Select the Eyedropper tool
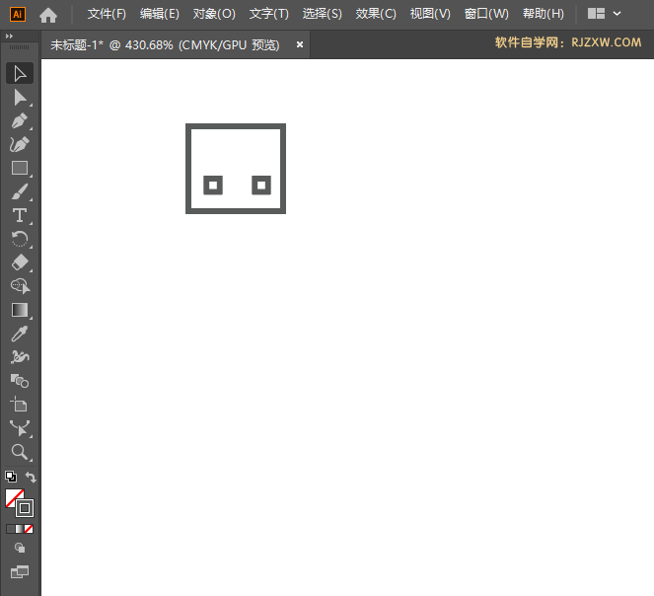 click(x=20, y=334)
